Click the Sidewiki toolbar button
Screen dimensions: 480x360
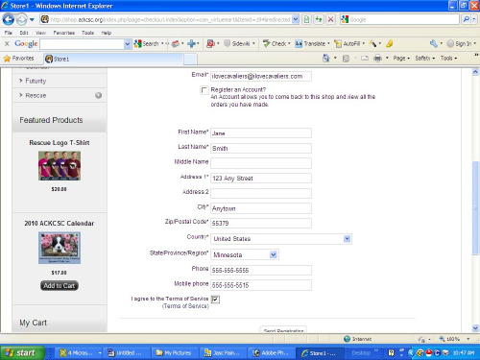237,43
